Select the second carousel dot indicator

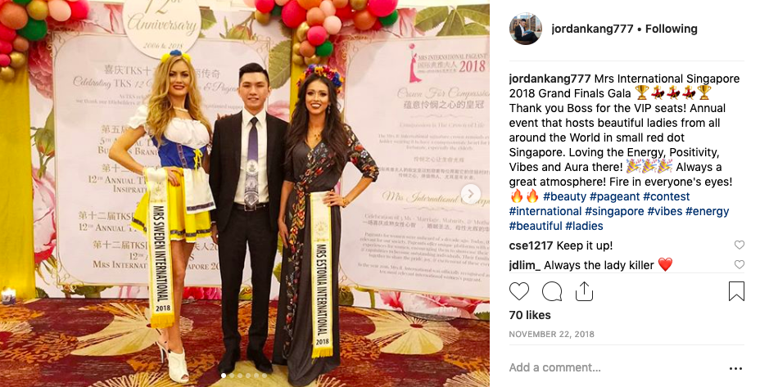coord(232,376)
